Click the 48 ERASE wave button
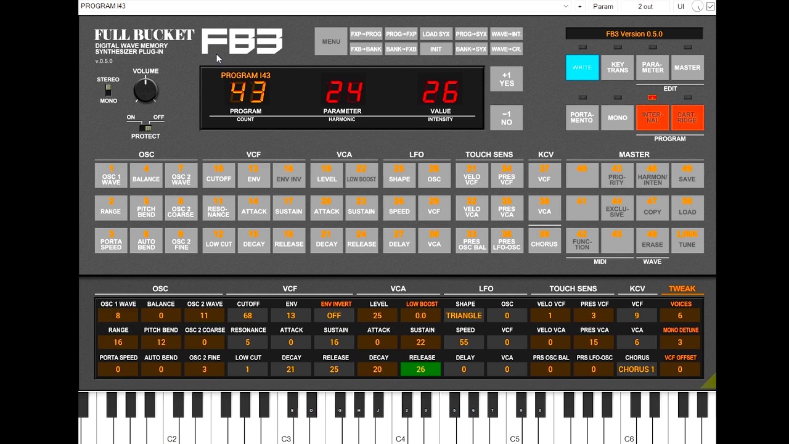Image resolution: width=789 pixels, height=444 pixels. click(652, 240)
